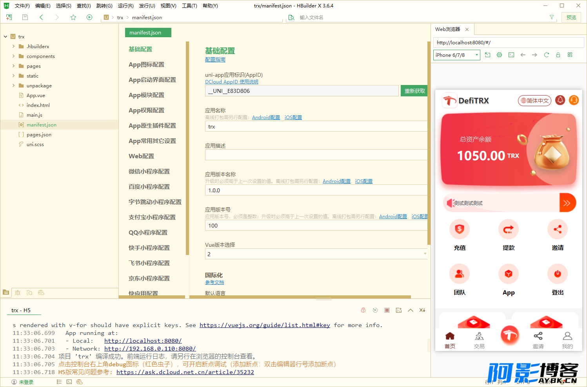Expand the unpackage folder
This screenshot has height=387, width=587.
[13, 85]
